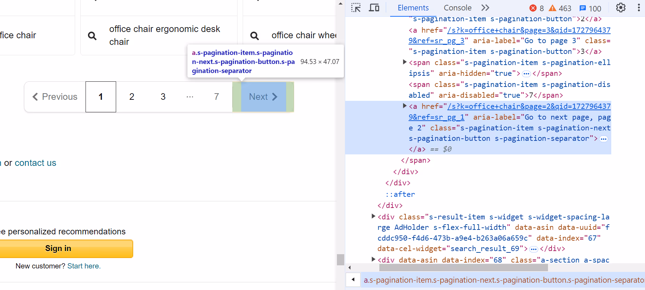
Task: Go to pagination page 2
Action: pyautogui.click(x=132, y=97)
